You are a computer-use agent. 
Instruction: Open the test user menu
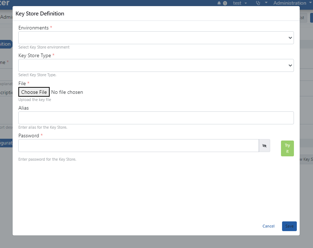pyautogui.click(x=240, y=3)
